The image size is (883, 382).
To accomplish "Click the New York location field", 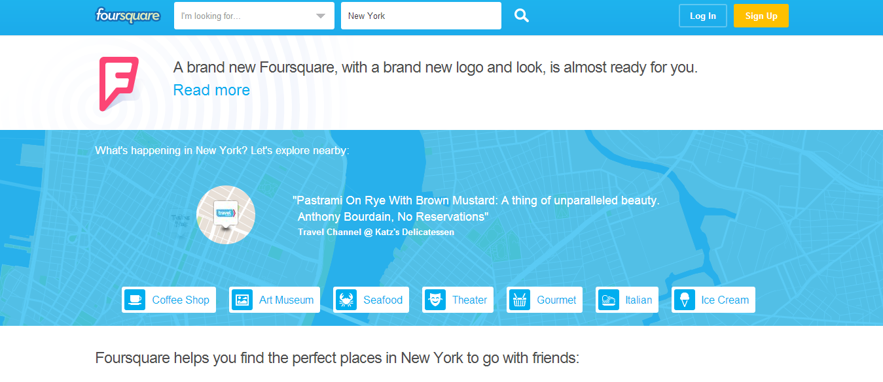I will click(x=420, y=16).
